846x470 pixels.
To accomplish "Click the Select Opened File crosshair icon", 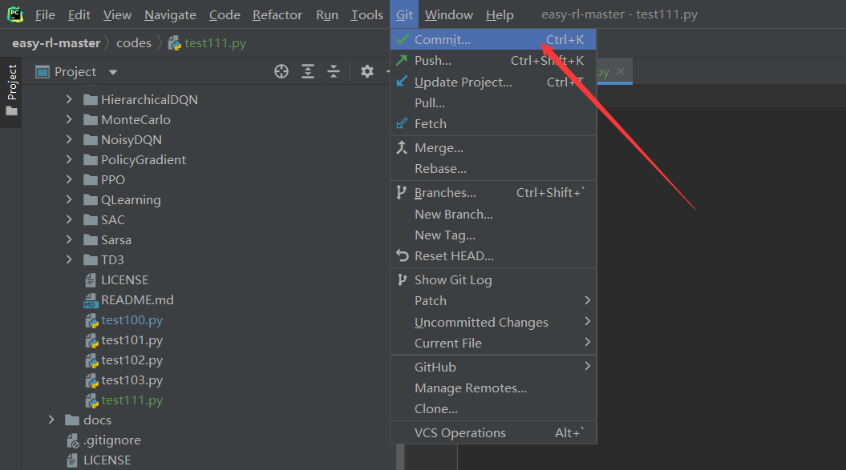I will [x=281, y=71].
